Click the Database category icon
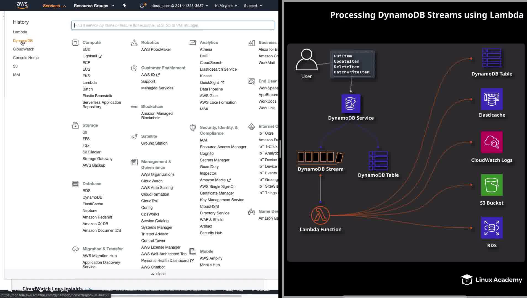Viewport: 527px width, 298px height. [x=75, y=184]
